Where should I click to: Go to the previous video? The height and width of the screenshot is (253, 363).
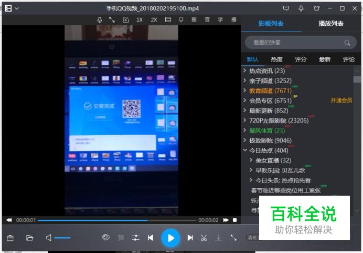coord(151,238)
